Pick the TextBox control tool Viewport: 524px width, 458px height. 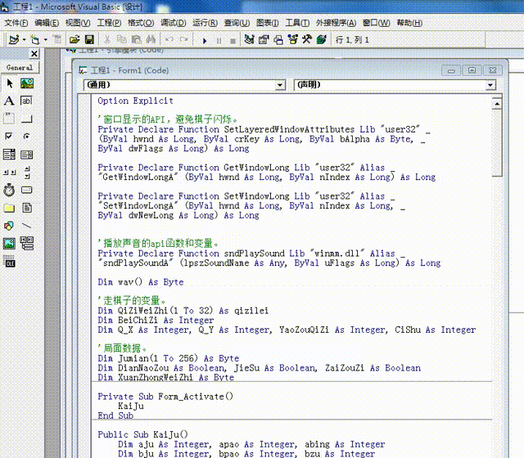27,101
